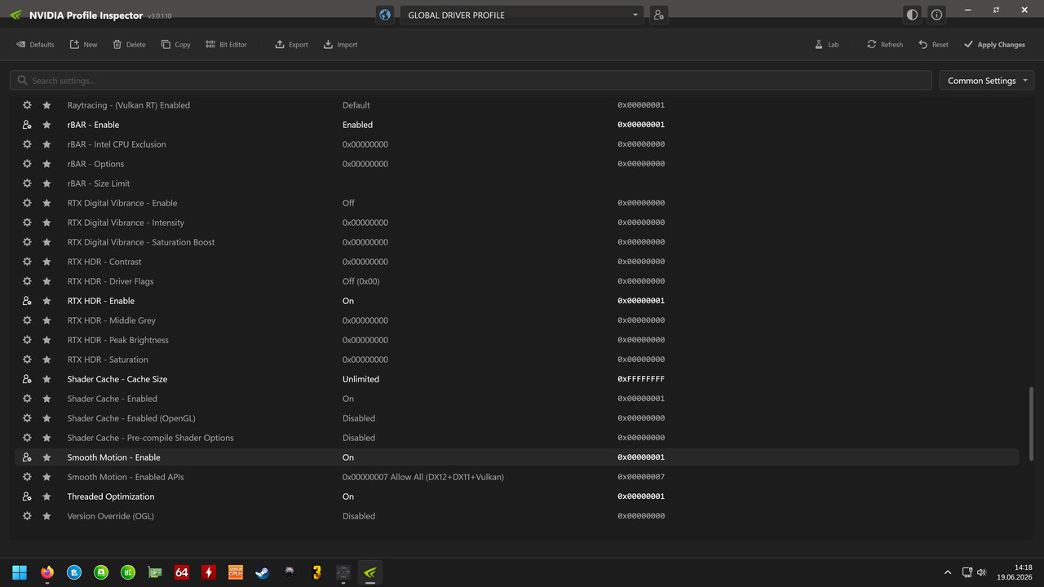Open the info icon in the title bar
The image size is (1044, 587).
click(936, 15)
